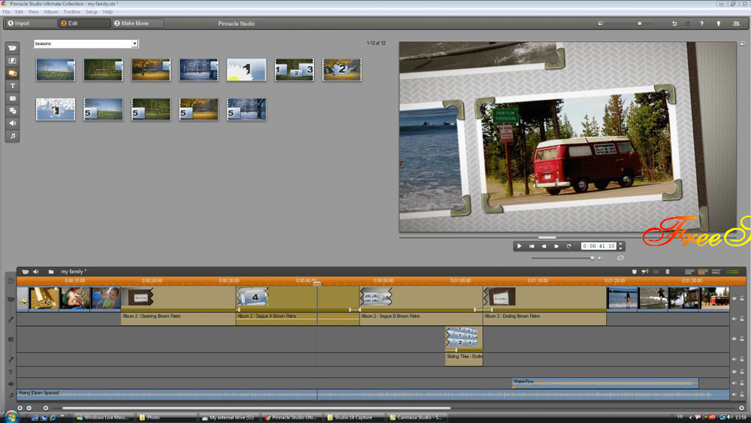The height and width of the screenshot is (423, 751).
Task: Lock the overlay video track
Action: [x=742, y=339]
